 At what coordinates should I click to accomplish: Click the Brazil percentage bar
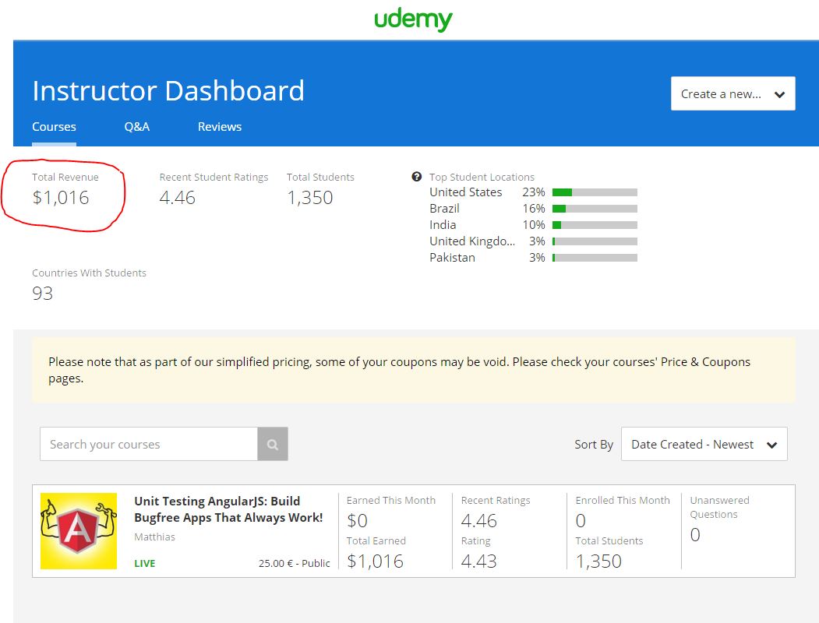click(595, 209)
